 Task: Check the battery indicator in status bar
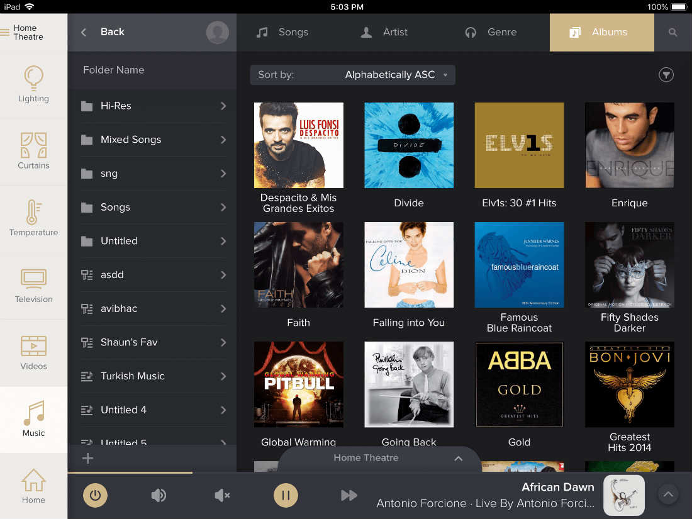click(x=678, y=7)
